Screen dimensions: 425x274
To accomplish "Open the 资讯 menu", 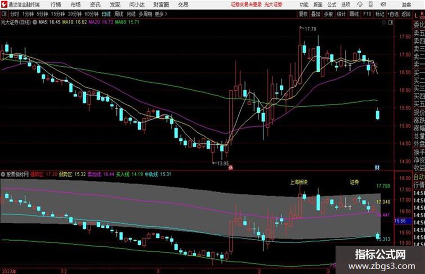I will point(95,4).
